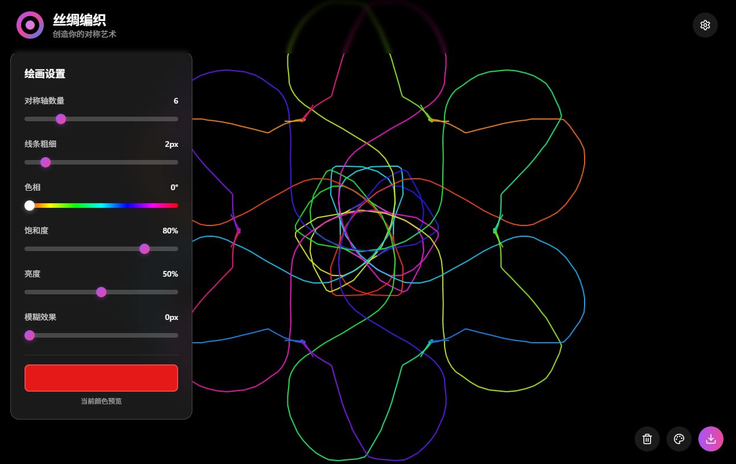Click the 饱和度 slider handle

(x=145, y=249)
